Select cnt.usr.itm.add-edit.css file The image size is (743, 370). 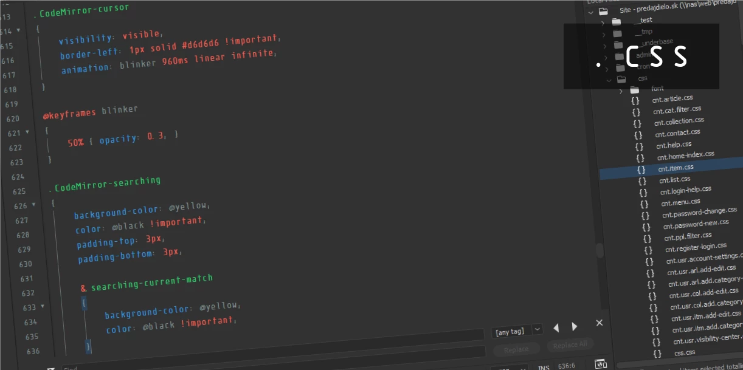coord(706,316)
